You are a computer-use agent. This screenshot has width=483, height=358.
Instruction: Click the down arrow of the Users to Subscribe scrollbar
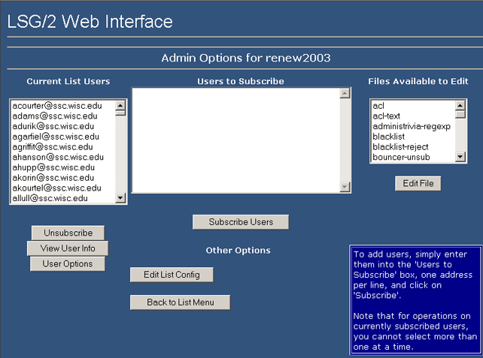(345, 187)
